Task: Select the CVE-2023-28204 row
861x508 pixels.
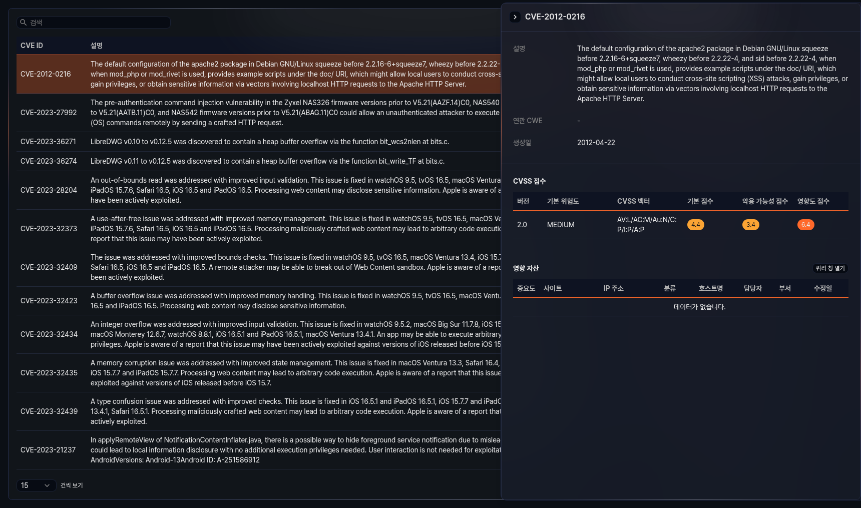Action: point(49,190)
